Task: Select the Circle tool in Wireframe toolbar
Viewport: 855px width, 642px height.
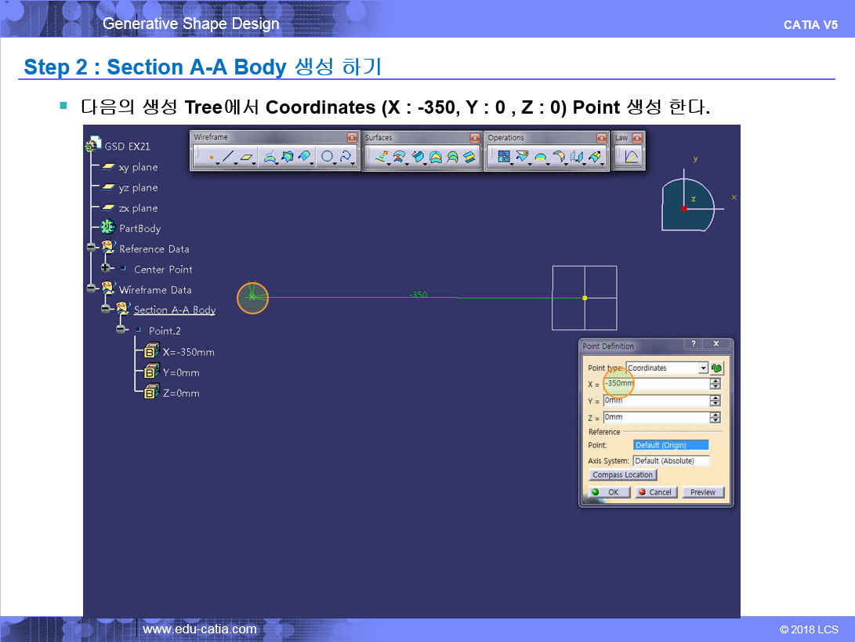Action: [x=328, y=158]
